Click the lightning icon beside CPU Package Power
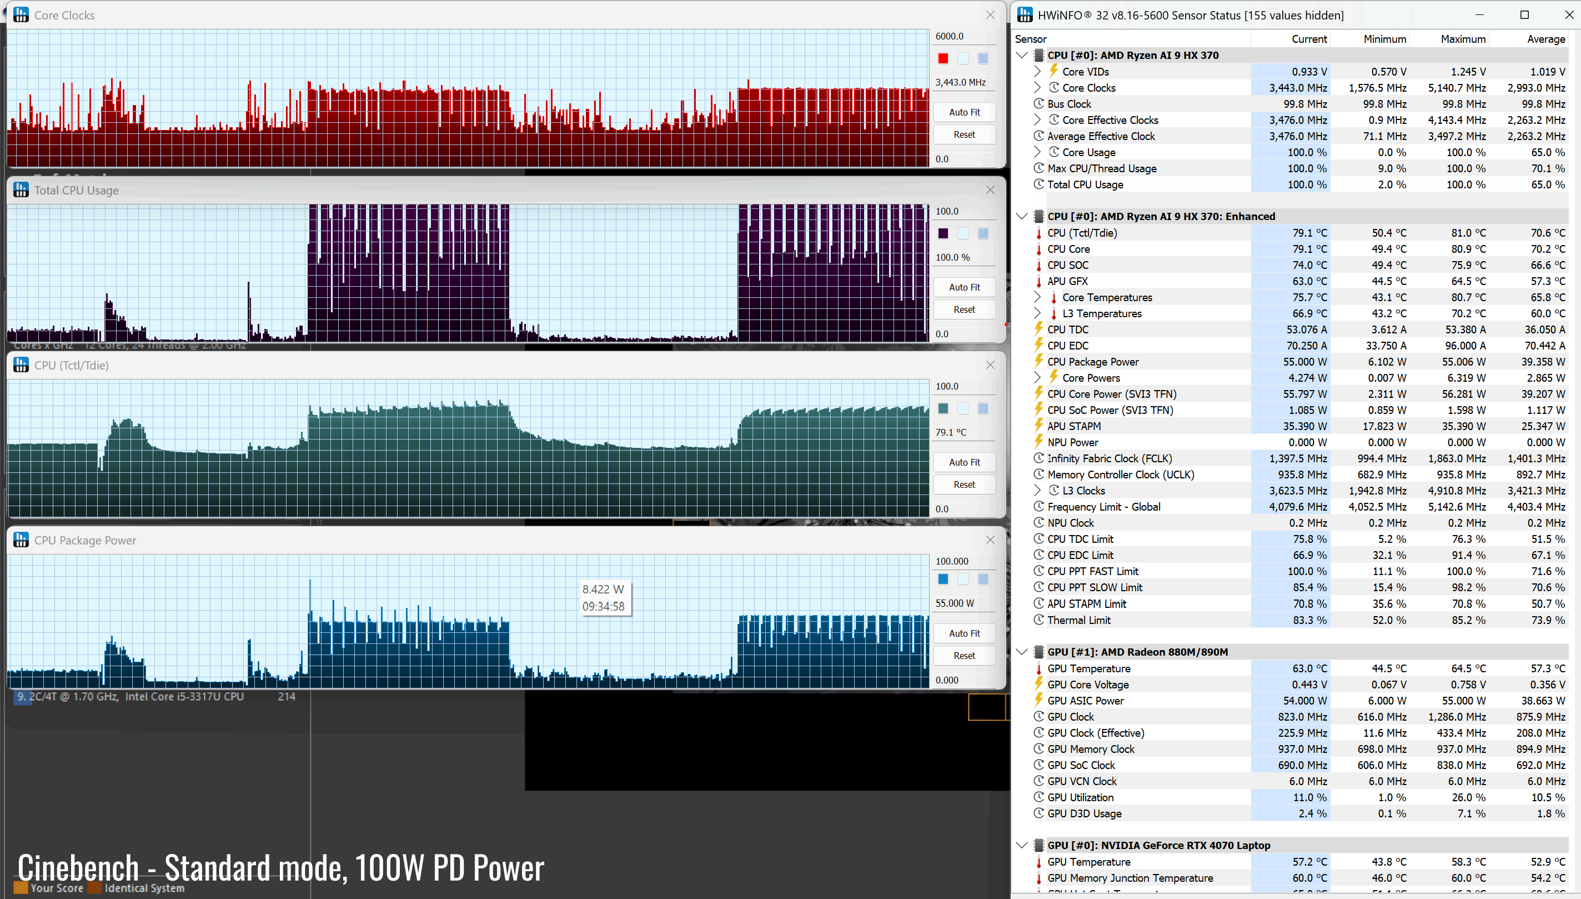 point(1038,361)
